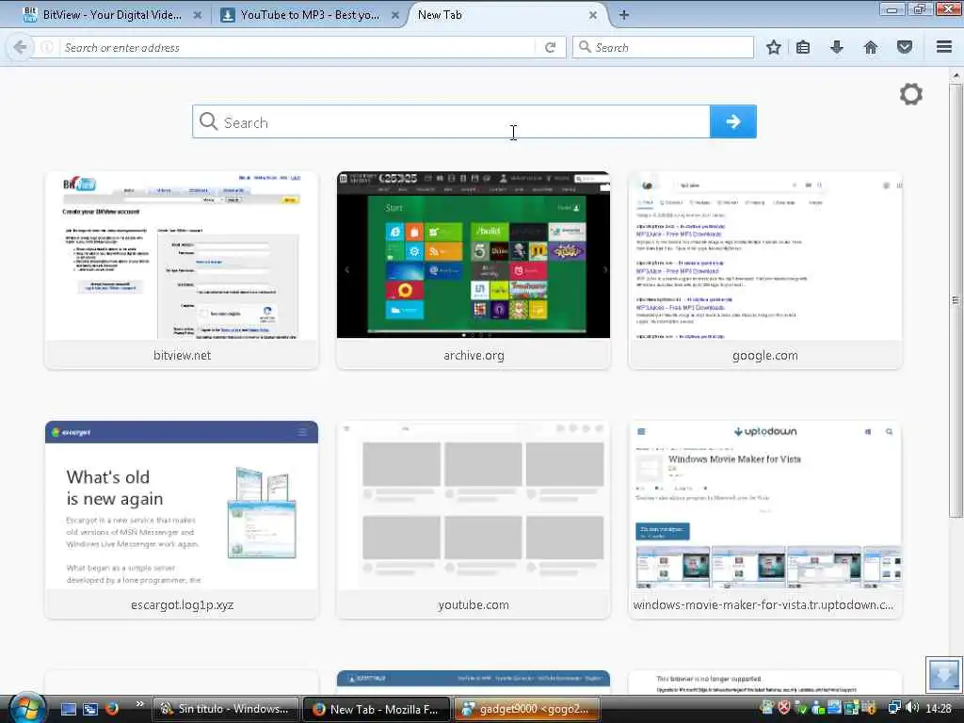Open the escargot.log1p.xyz tile thumbnail

[x=182, y=505]
